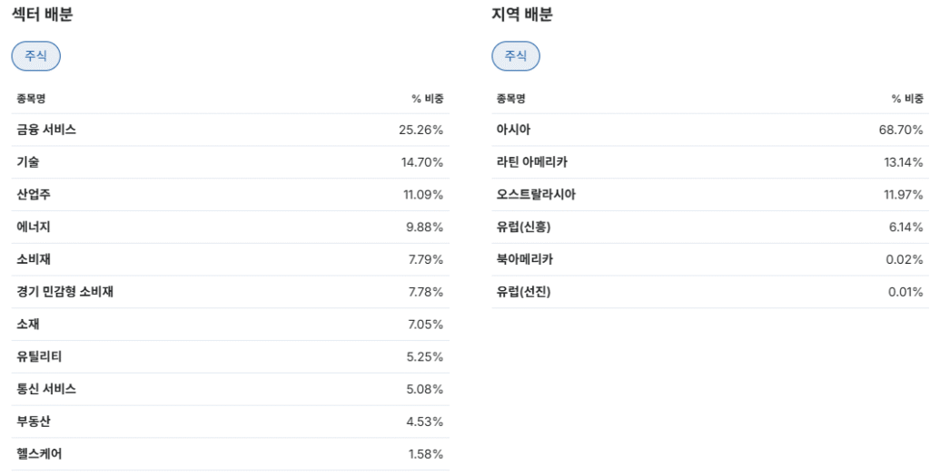Click the 기술 sector label
This screenshot has width=930, height=475.
pyautogui.click(x=28, y=162)
